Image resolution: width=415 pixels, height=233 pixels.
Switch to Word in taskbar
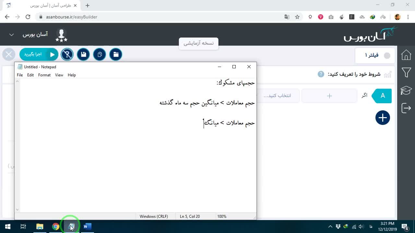click(x=87, y=227)
